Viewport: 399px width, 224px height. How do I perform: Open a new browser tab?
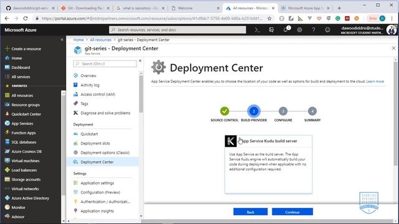tap(339, 8)
